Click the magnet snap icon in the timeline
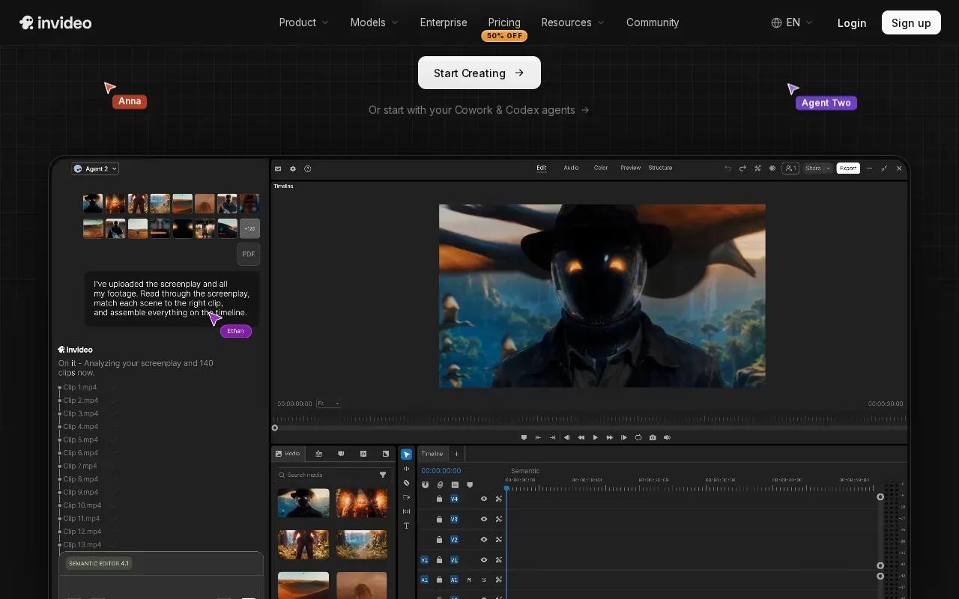Viewport: 959px width, 599px height. pyautogui.click(x=426, y=485)
